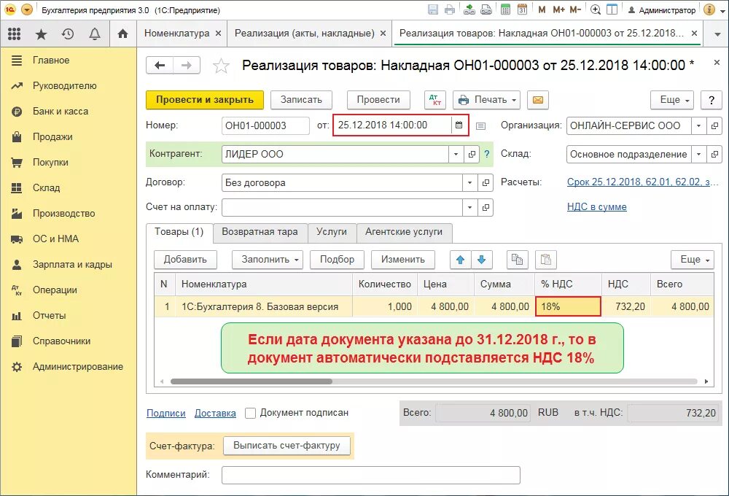Screen dimensions: 729x496
Task: Open Администрирование section in sidebar
Action: coord(78,367)
